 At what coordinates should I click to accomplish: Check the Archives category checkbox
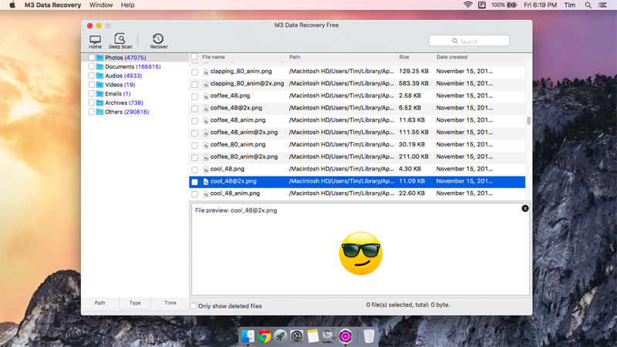click(92, 103)
